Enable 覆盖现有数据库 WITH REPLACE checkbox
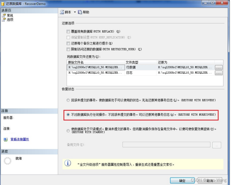 (68, 31)
